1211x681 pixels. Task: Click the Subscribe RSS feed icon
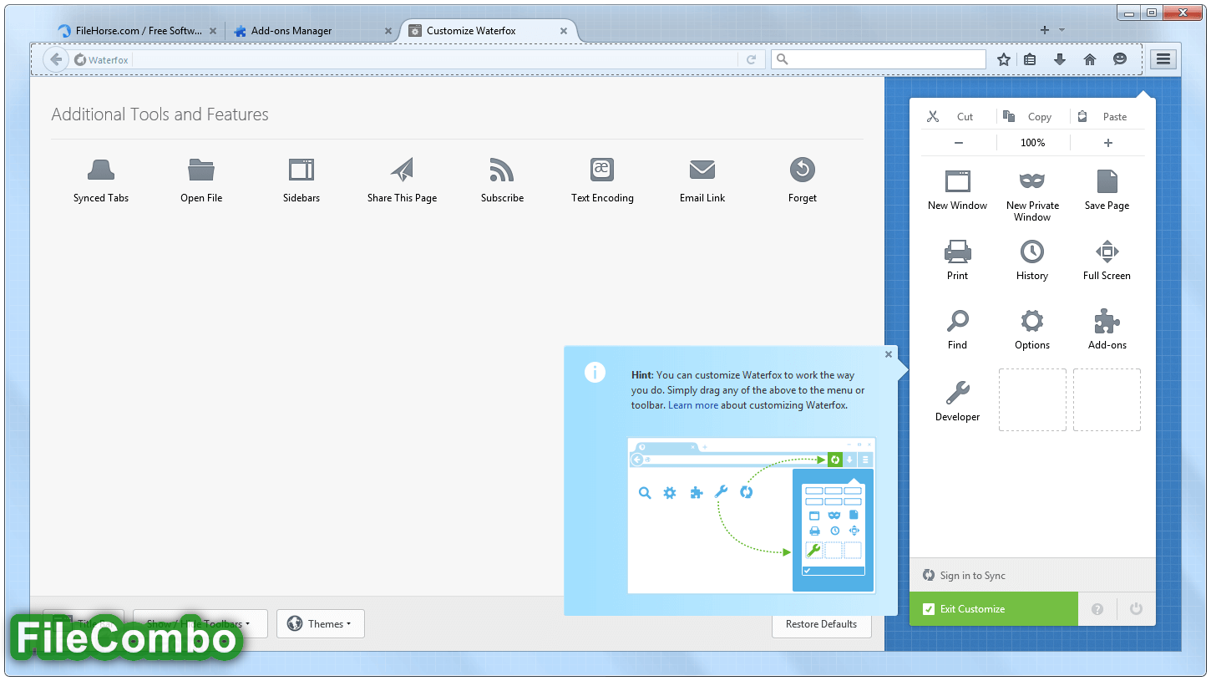click(x=502, y=170)
